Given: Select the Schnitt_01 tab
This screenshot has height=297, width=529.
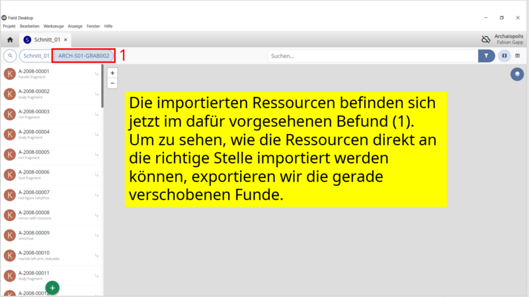Looking at the screenshot, I should click(x=46, y=40).
